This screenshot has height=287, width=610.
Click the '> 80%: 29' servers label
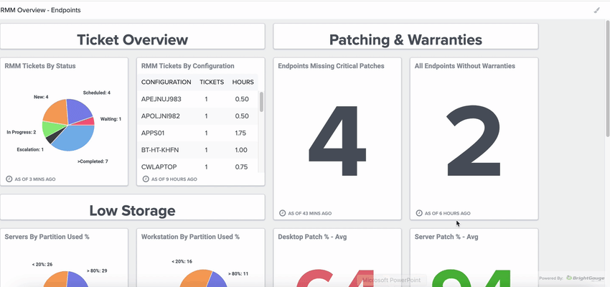[97, 270]
